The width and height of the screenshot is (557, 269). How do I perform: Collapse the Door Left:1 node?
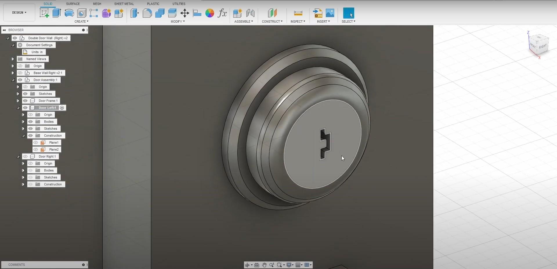(x=18, y=108)
